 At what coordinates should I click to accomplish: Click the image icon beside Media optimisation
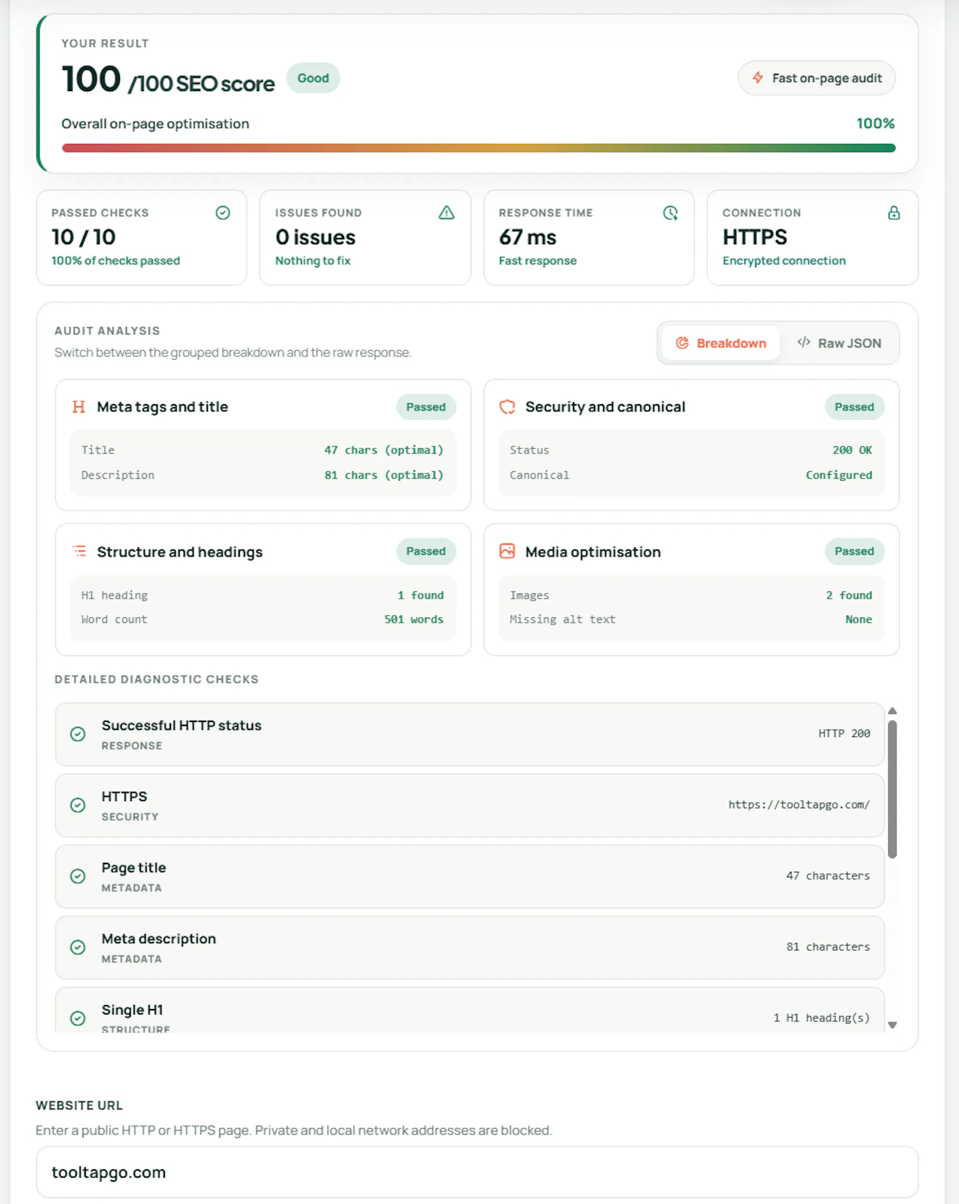(x=507, y=551)
